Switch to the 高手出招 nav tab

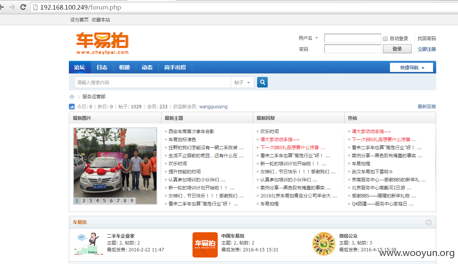pos(175,67)
